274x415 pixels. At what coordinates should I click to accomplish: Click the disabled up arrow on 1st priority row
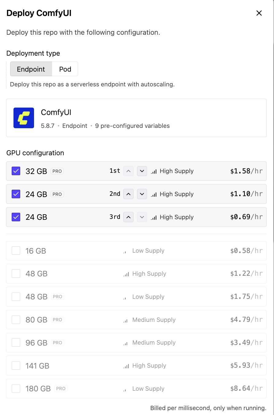[128, 171]
